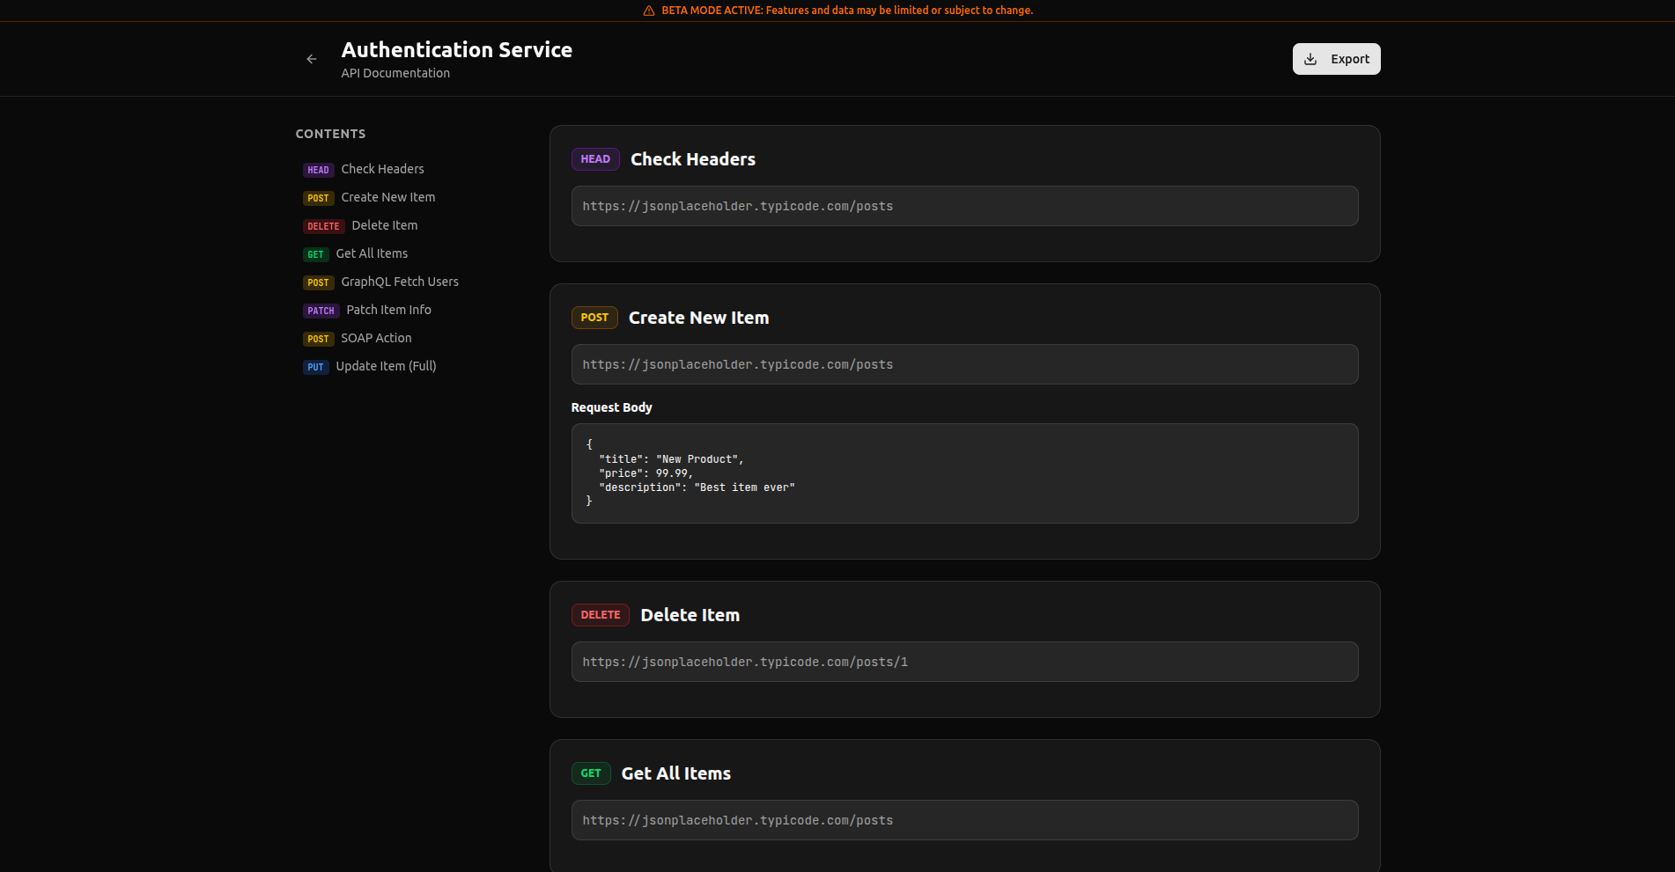Open Get All Items from the contents sidebar
Viewport: 1675px width, 872px height.
point(371,253)
